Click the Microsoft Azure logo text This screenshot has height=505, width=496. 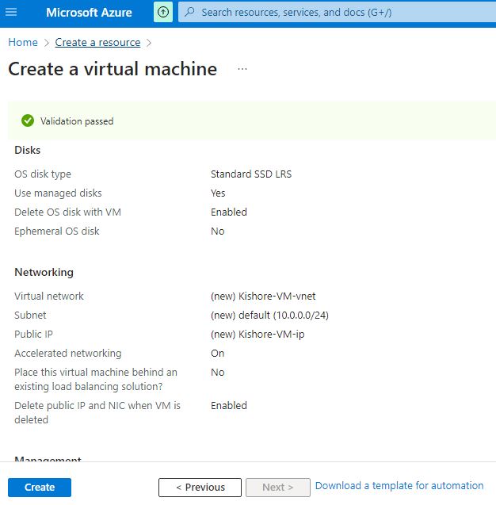(x=89, y=13)
